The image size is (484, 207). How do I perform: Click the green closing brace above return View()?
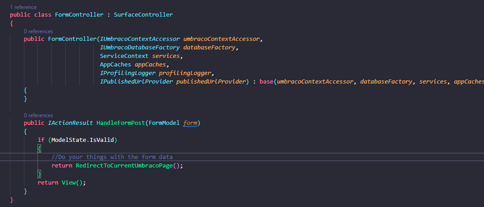pos(40,174)
